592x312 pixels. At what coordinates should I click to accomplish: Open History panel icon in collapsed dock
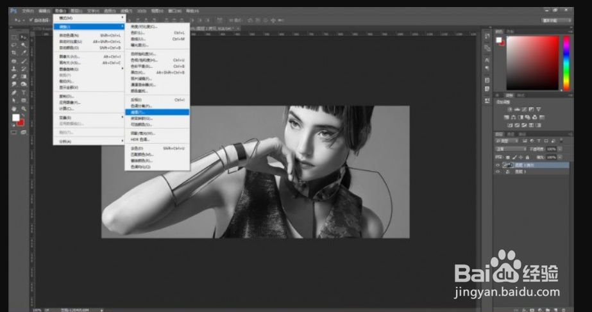point(487,37)
